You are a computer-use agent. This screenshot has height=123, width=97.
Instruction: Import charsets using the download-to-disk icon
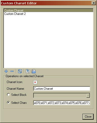(28, 71)
